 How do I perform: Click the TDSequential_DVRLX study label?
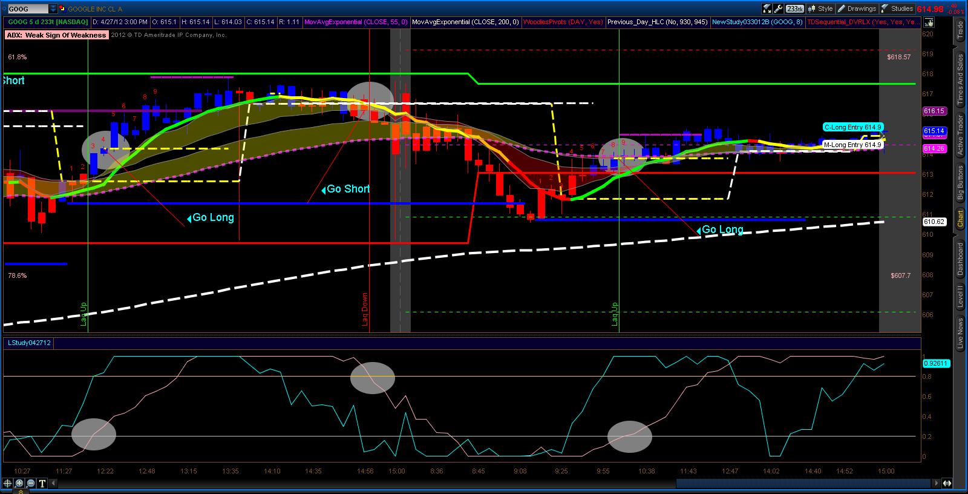[x=864, y=22]
